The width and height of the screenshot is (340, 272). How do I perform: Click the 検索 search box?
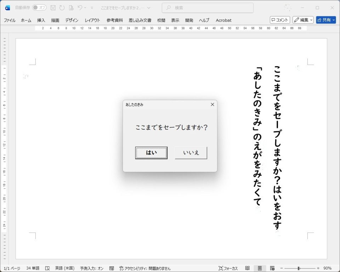(x=208, y=8)
